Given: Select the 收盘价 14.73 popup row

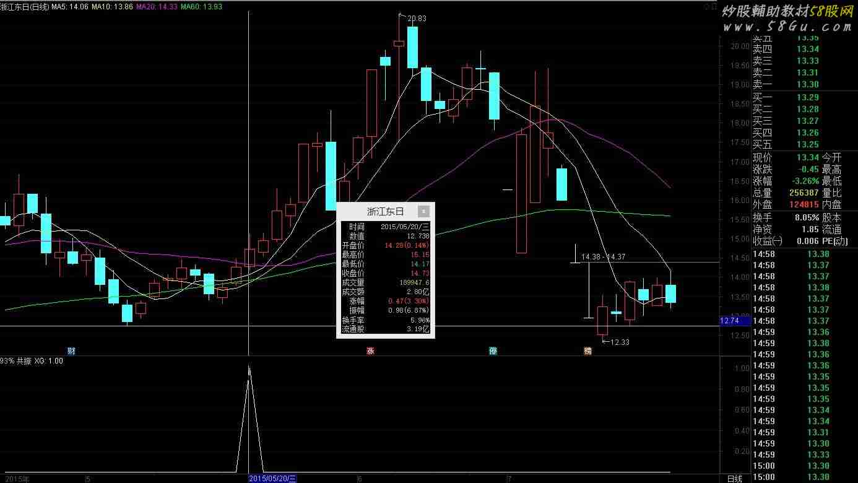Looking at the screenshot, I should [385, 273].
